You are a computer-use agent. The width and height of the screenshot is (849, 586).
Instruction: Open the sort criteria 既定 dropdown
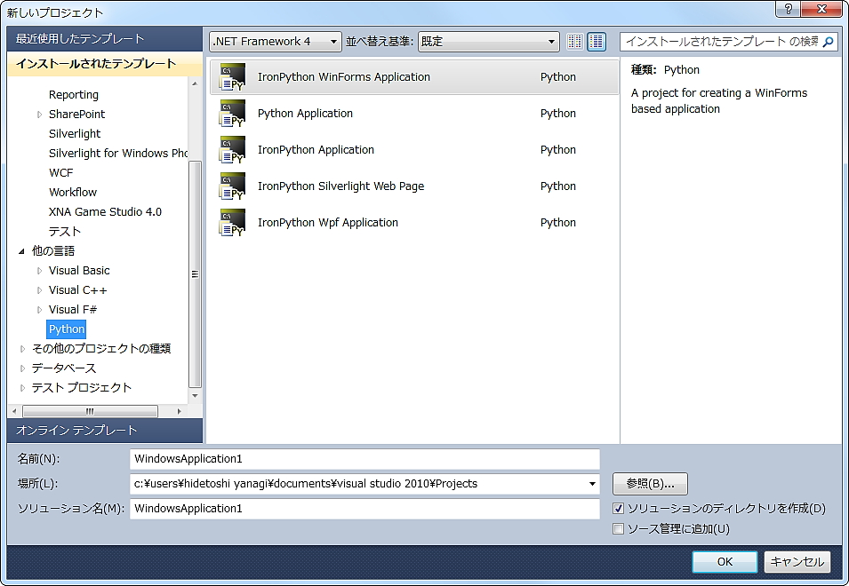click(x=488, y=42)
